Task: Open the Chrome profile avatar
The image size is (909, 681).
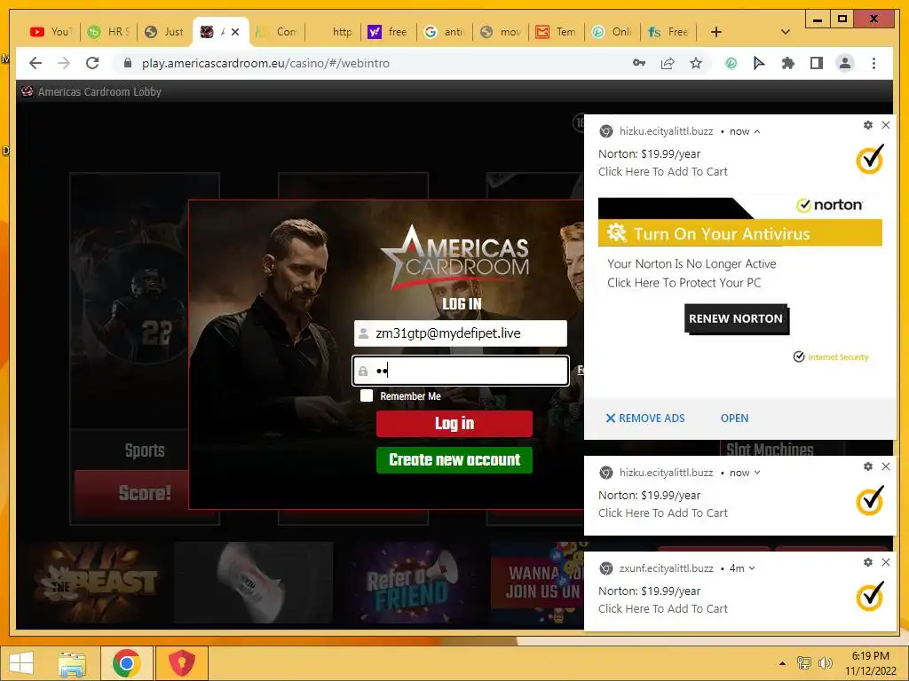Action: pyautogui.click(x=845, y=63)
